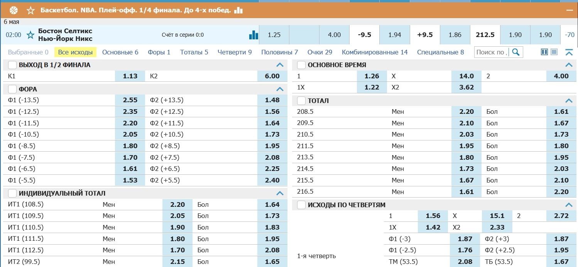Favorite the NBA playoff league with the star
Viewport: 578px width, 267px height.
pyautogui.click(x=31, y=10)
